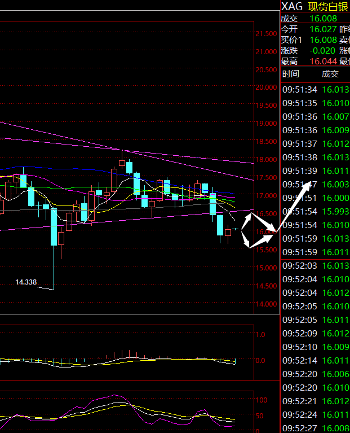Click the 18.000 price axis label
This screenshot has height=433, width=350.
click(x=266, y=160)
